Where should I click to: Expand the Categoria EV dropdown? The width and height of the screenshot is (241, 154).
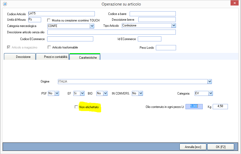(211, 93)
